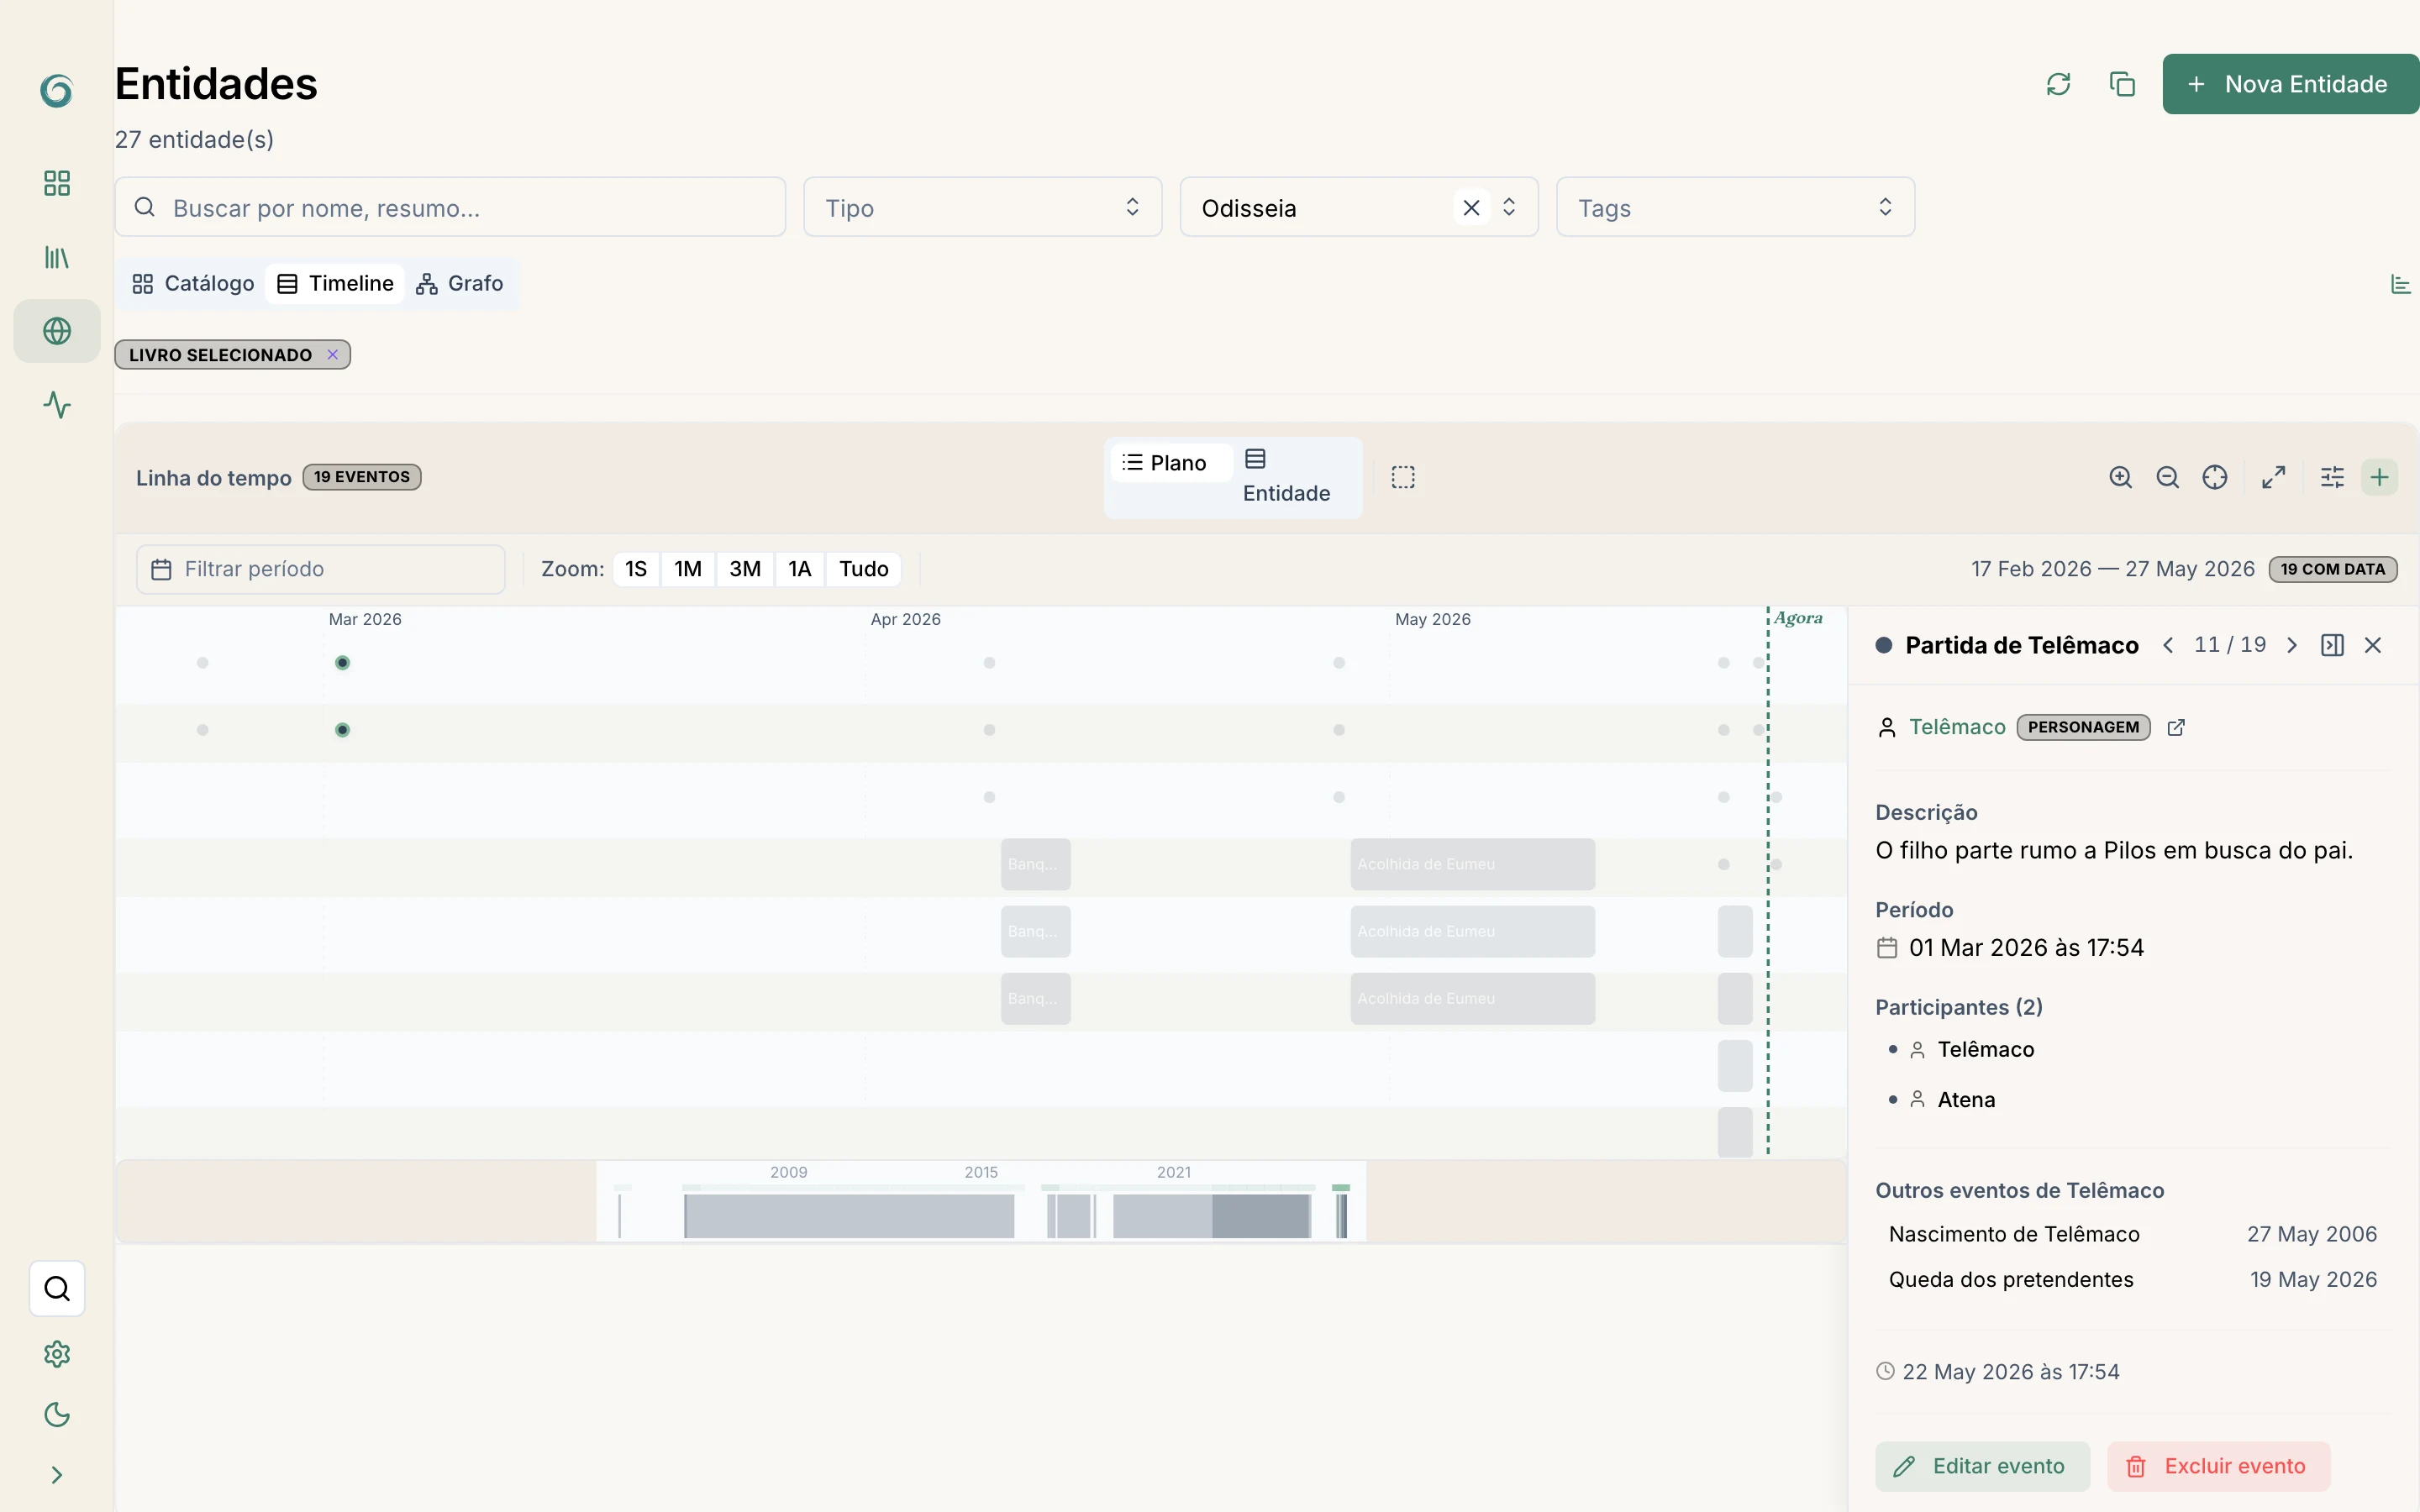
Task: Select the highlighted event dot in second row
Action: 342,730
